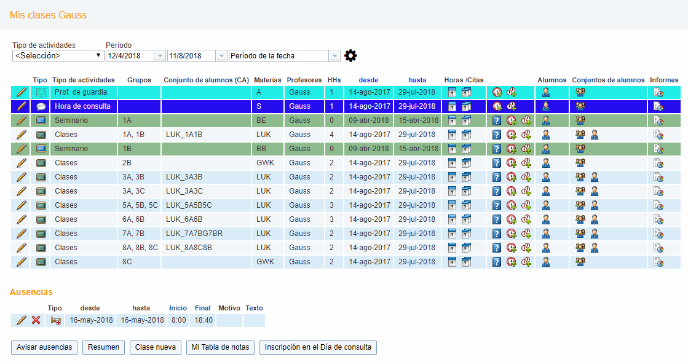688x362 pixels.
Task: Click the Clase nueva button
Action: (156, 347)
